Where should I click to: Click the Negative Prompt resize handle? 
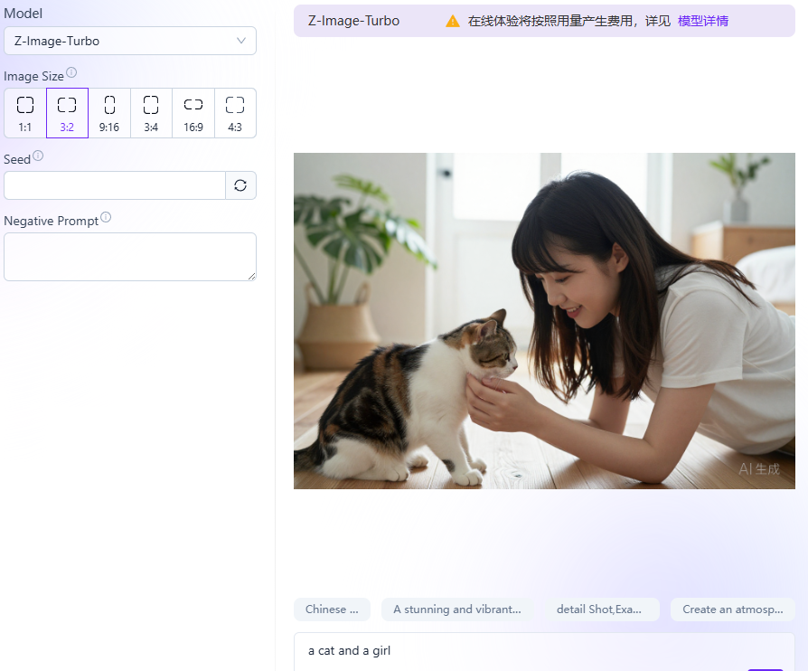(251, 277)
